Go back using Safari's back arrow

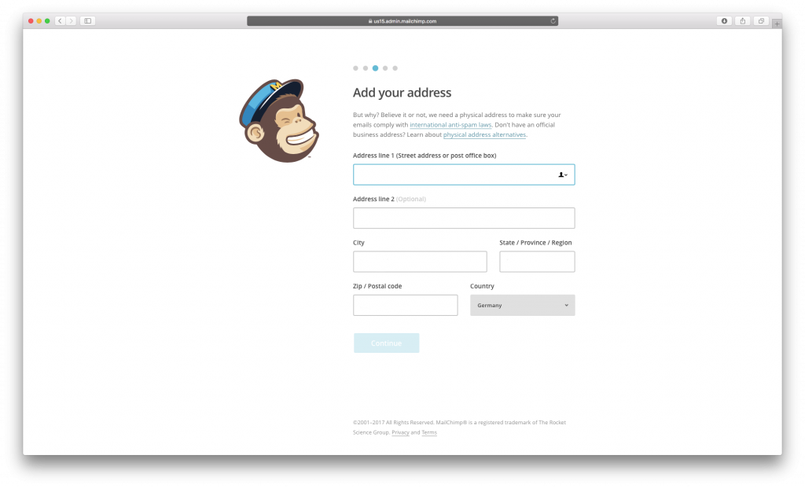click(60, 21)
